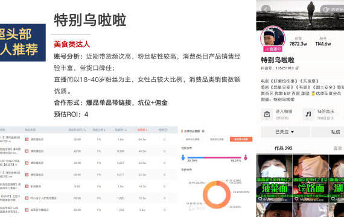Open the video icon in the 22.3w row

[x=165, y=175]
